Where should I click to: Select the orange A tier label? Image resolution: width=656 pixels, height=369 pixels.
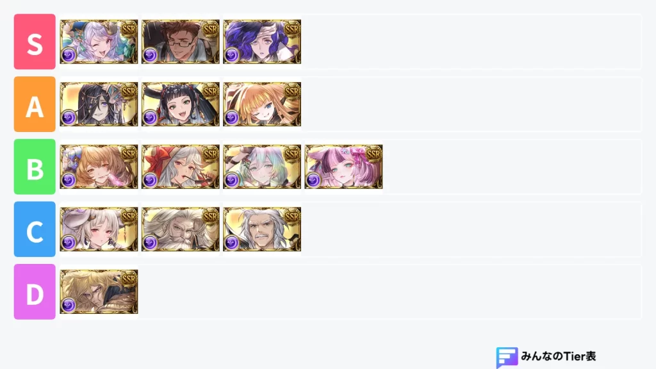pyautogui.click(x=35, y=104)
